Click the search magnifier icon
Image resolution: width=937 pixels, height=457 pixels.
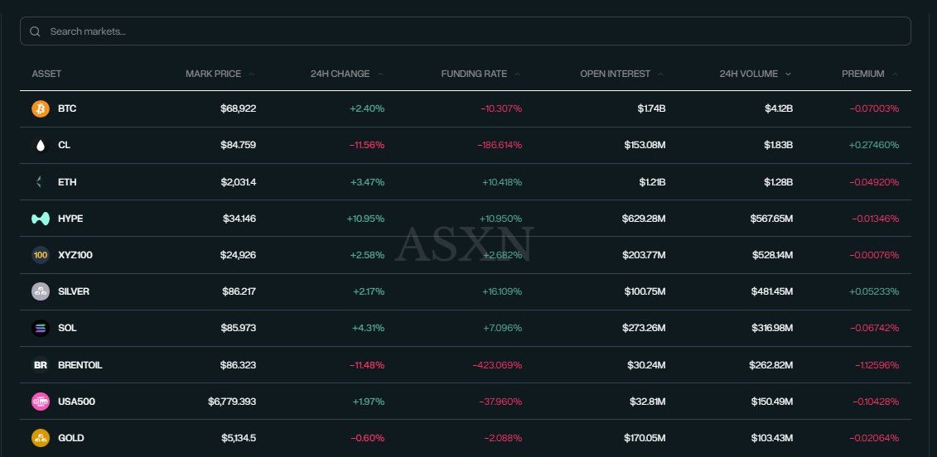35,31
